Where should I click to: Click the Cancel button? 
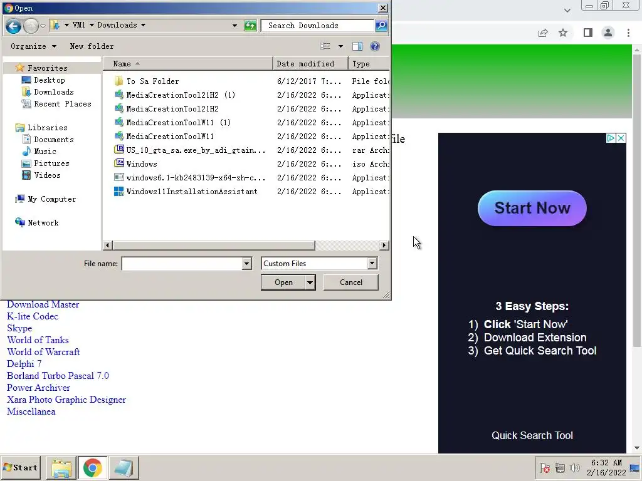tap(351, 282)
